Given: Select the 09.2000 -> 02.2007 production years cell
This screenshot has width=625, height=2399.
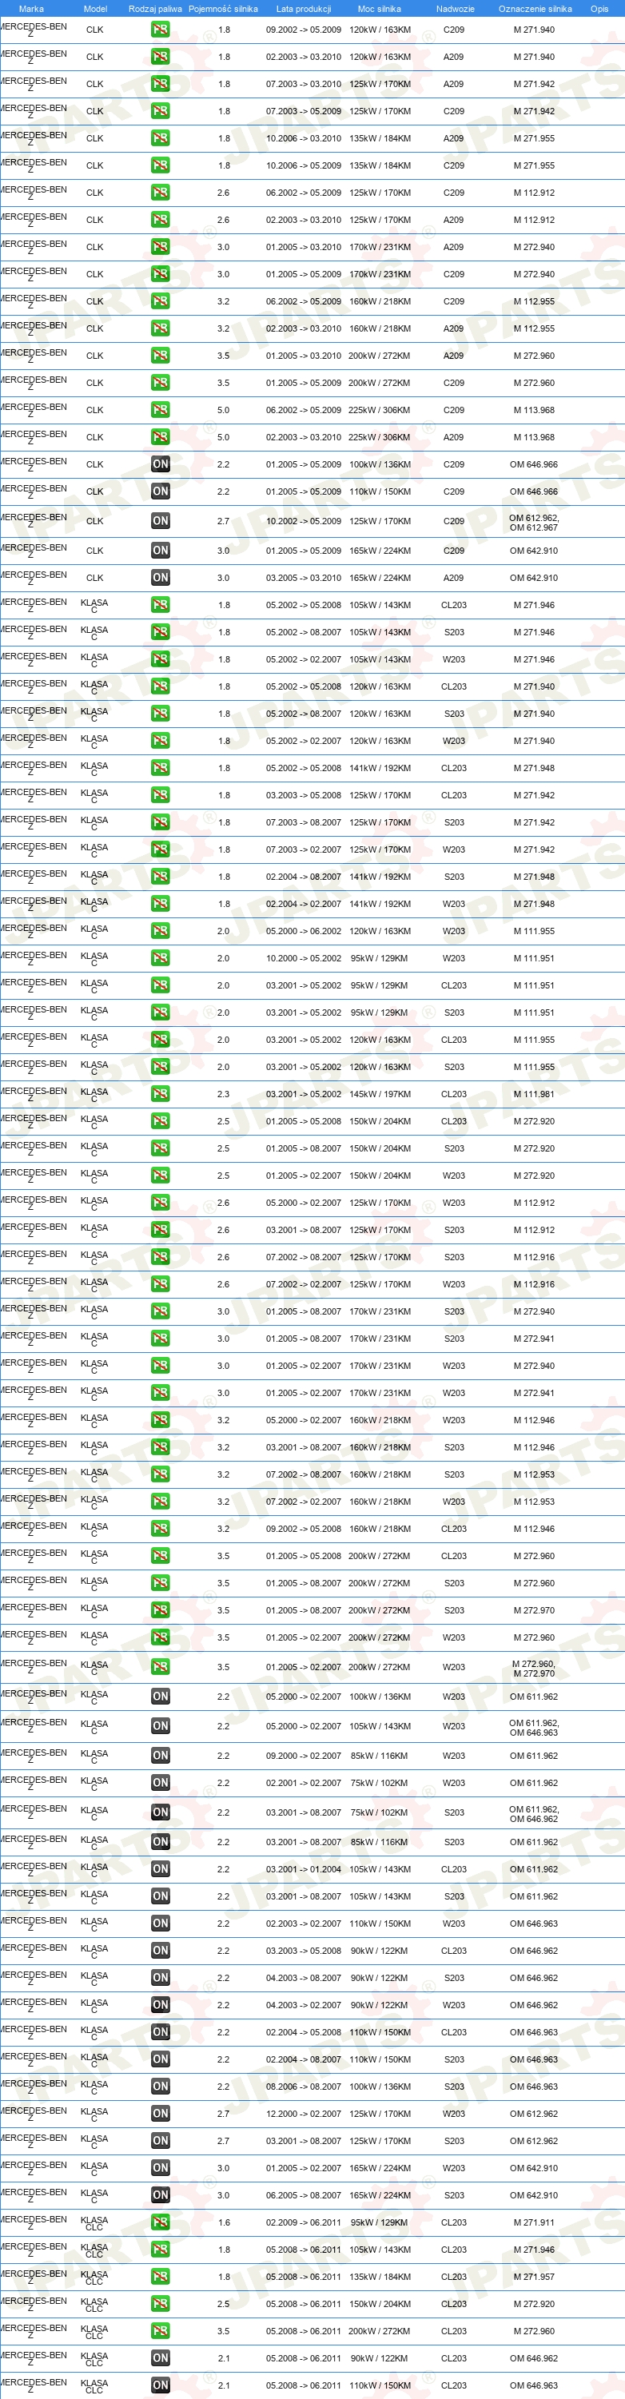Looking at the screenshot, I should pos(304,1756).
